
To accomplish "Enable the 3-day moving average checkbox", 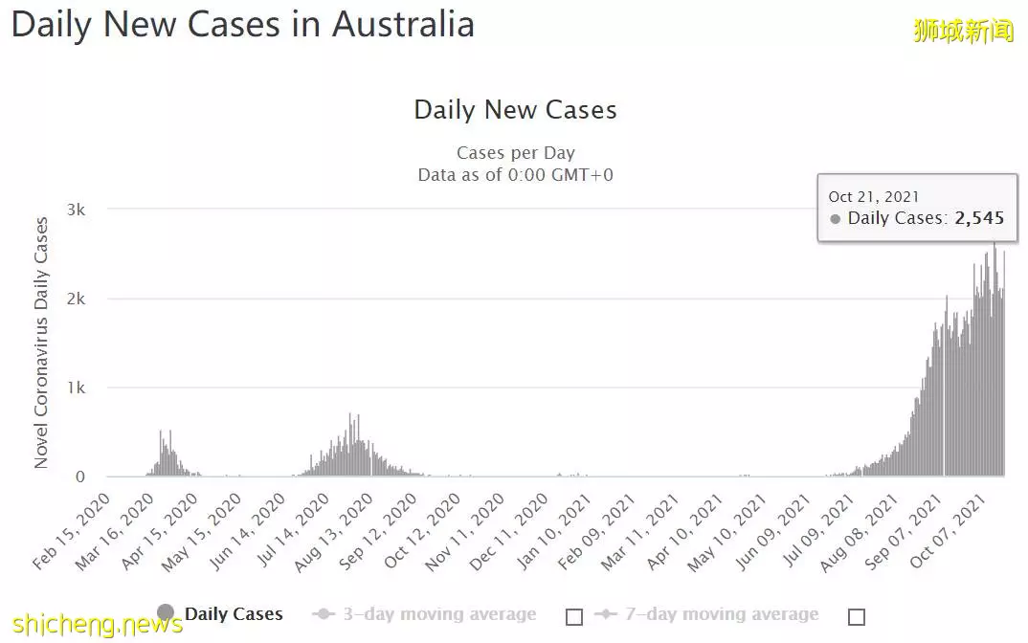I will tap(574, 617).
